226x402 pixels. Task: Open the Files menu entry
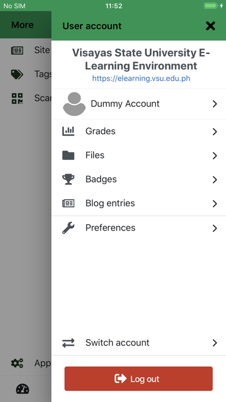pyautogui.click(x=139, y=155)
